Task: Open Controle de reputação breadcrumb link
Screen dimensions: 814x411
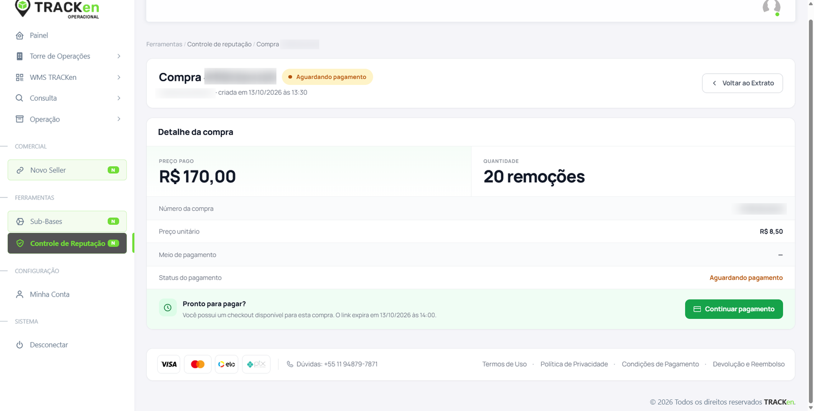Action: click(219, 44)
